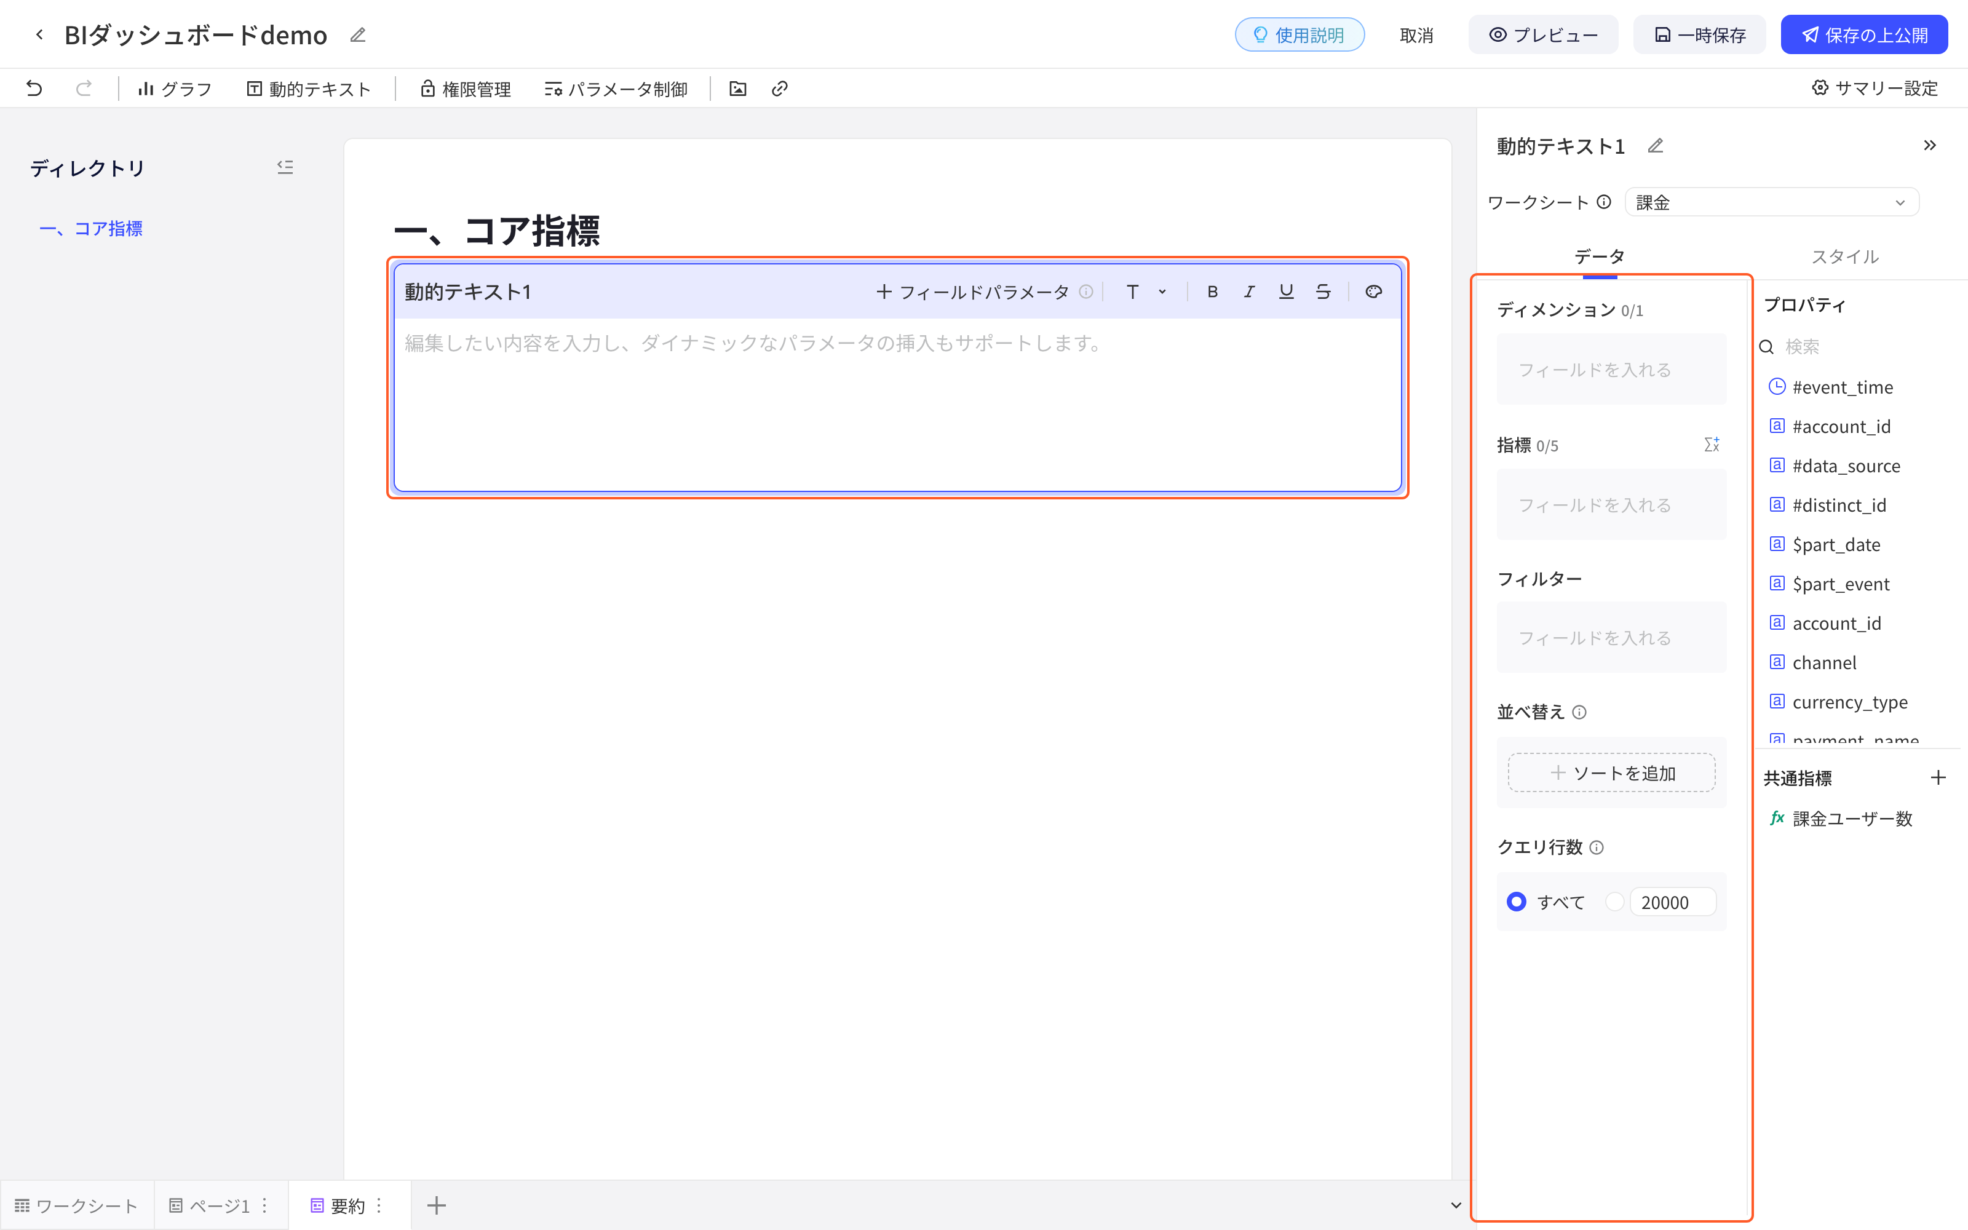
Task: Open the ワークシート dropdown showing 課金
Action: [x=1771, y=202]
